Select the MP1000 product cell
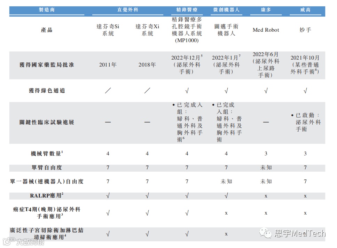Screen dimensions: 337x248 pyautogui.click(x=187, y=30)
